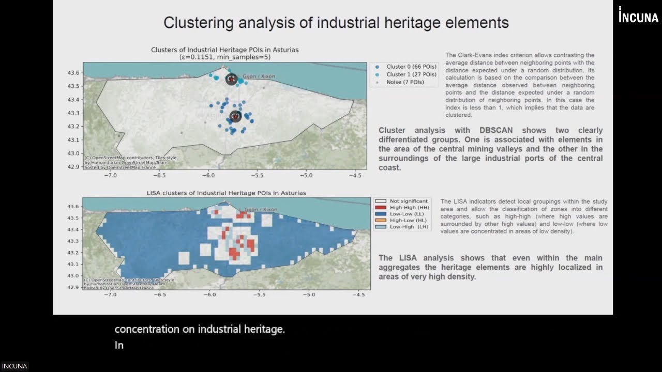Click the red "High-High (HH)" legend swatch

click(382, 207)
